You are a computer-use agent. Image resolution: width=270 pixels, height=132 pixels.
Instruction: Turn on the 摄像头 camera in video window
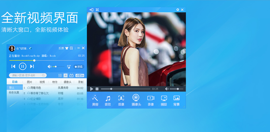pos(136,100)
